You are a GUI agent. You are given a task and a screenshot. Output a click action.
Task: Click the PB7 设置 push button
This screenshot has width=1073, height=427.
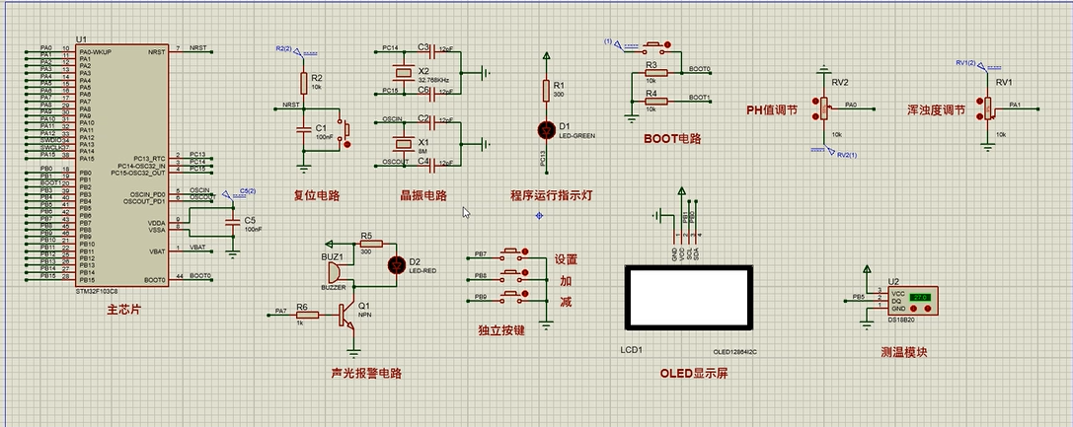(514, 254)
